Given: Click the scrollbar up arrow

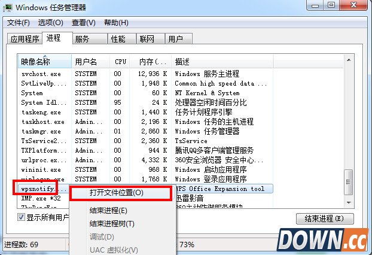Looking at the screenshot, I should click(349, 60).
